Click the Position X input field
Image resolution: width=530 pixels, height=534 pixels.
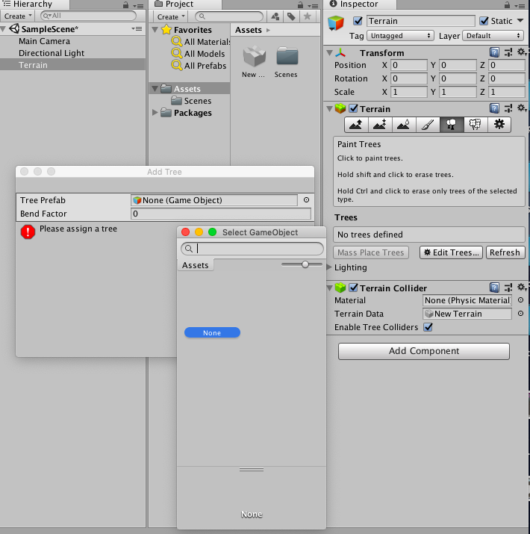pyautogui.click(x=408, y=65)
